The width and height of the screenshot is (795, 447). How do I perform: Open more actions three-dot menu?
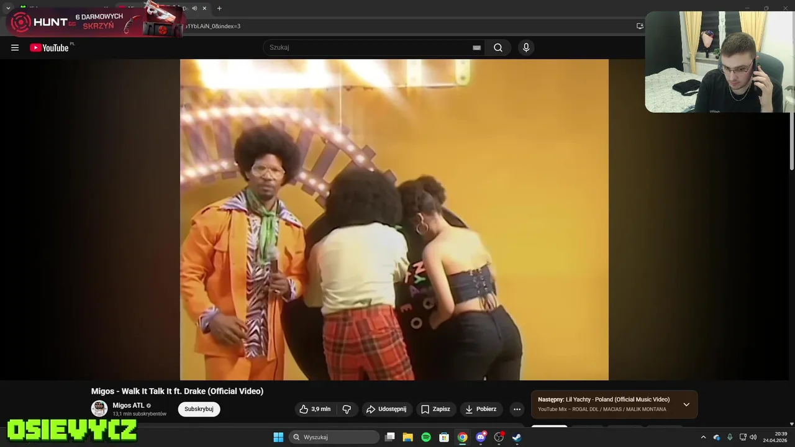pyautogui.click(x=517, y=409)
